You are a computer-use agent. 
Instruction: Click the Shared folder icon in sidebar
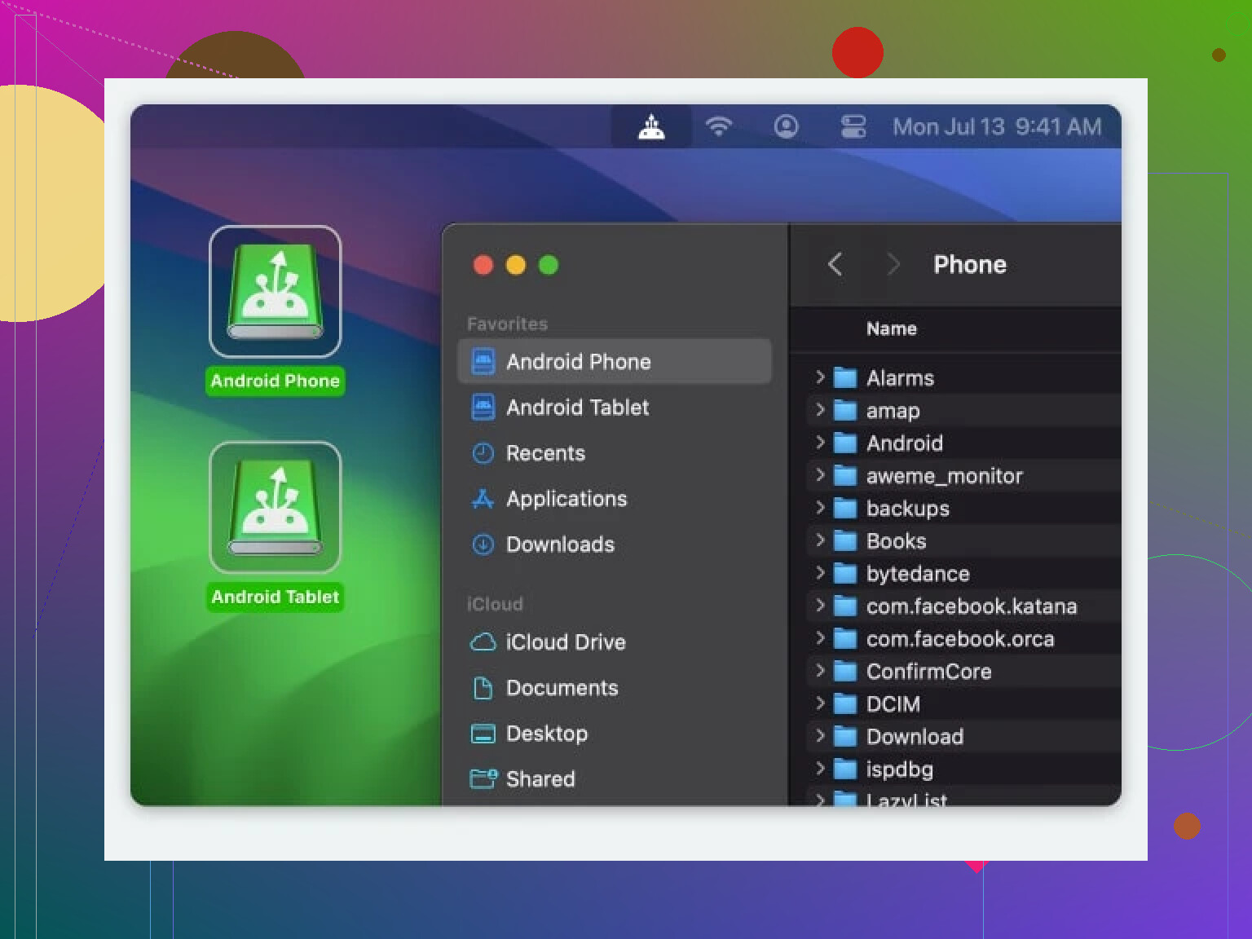tap(483, 778)
